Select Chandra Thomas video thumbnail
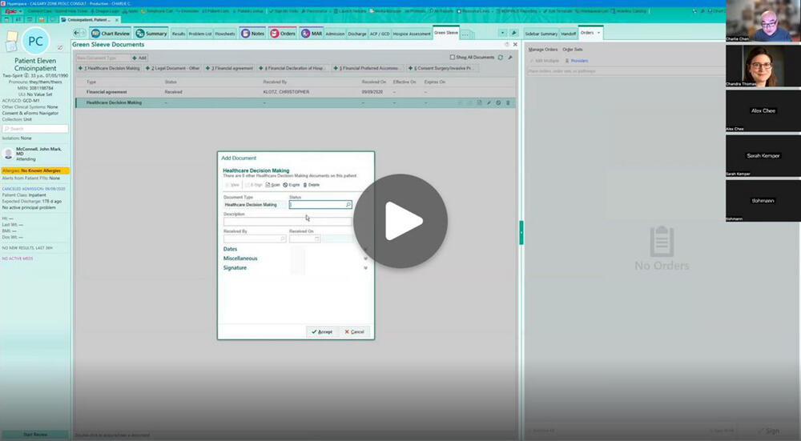The width and height of the screenshot is (801, 441). (763, 66)
